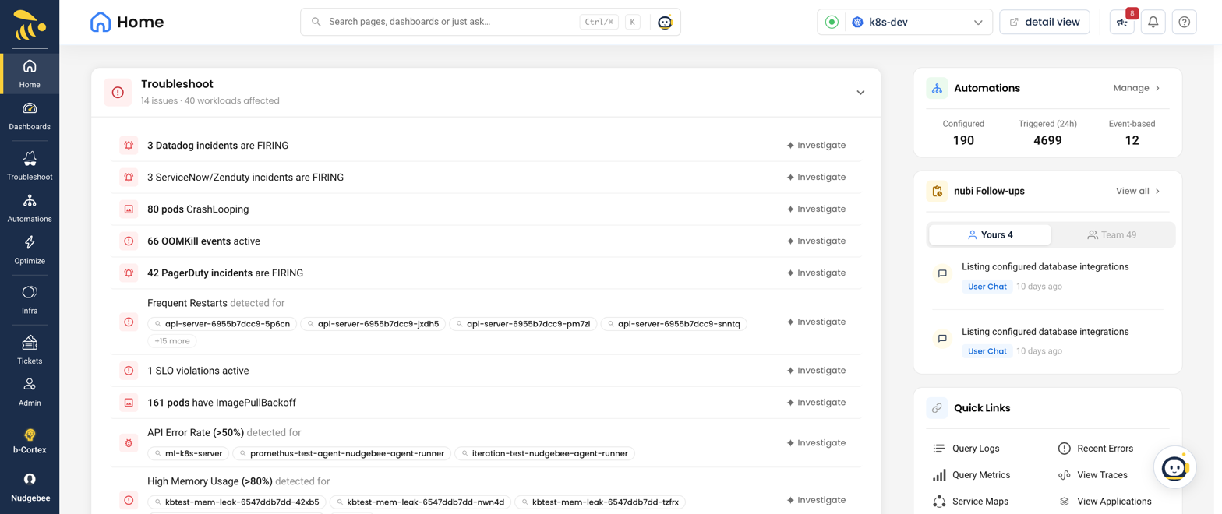Investigate API Error Rate issue
This screenshot has width=1222, height=514.
(x=816, y=442)
